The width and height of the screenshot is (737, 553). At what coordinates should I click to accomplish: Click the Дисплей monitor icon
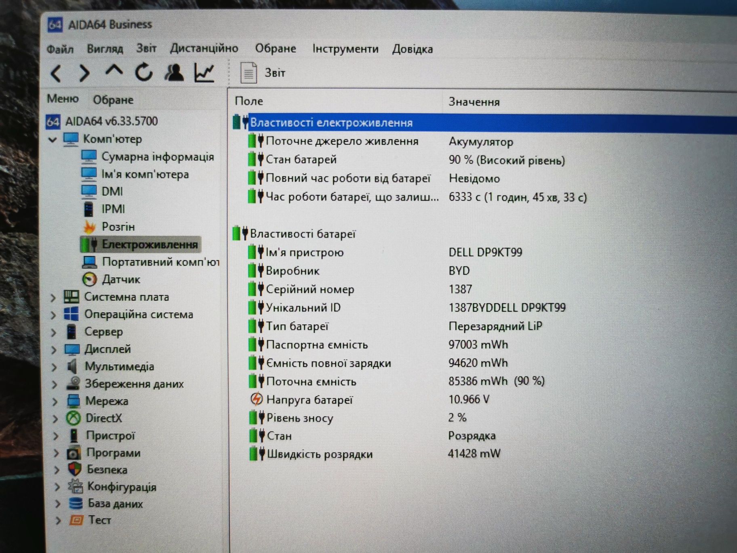point(72,349)
